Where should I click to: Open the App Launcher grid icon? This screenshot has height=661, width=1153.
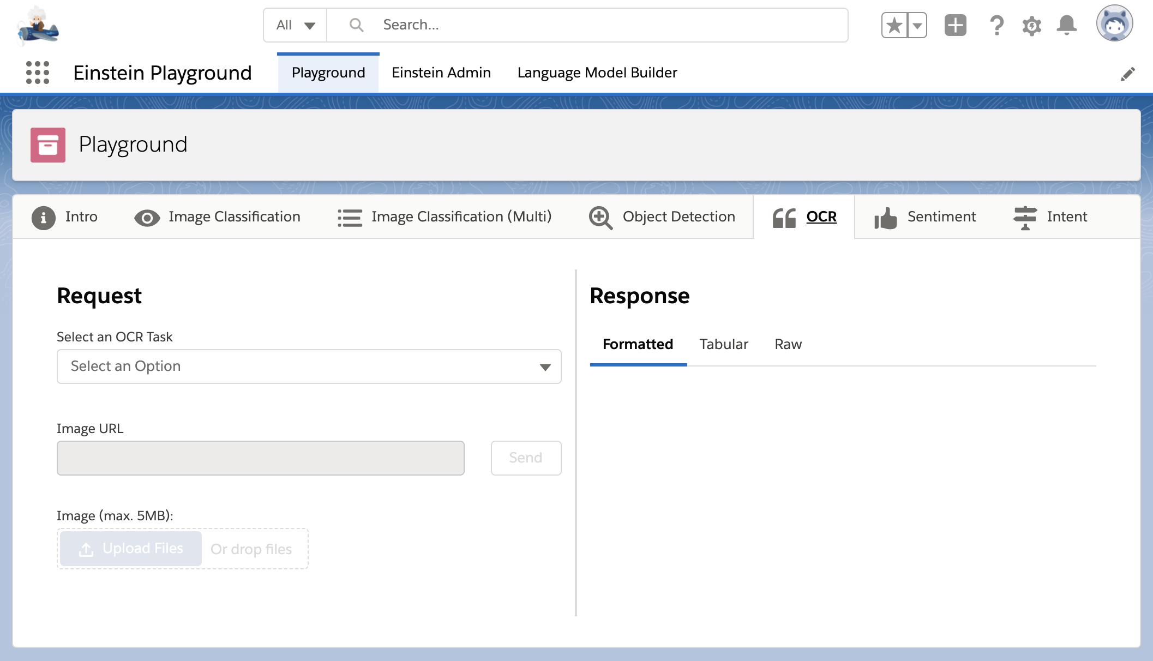coord(38,73)
